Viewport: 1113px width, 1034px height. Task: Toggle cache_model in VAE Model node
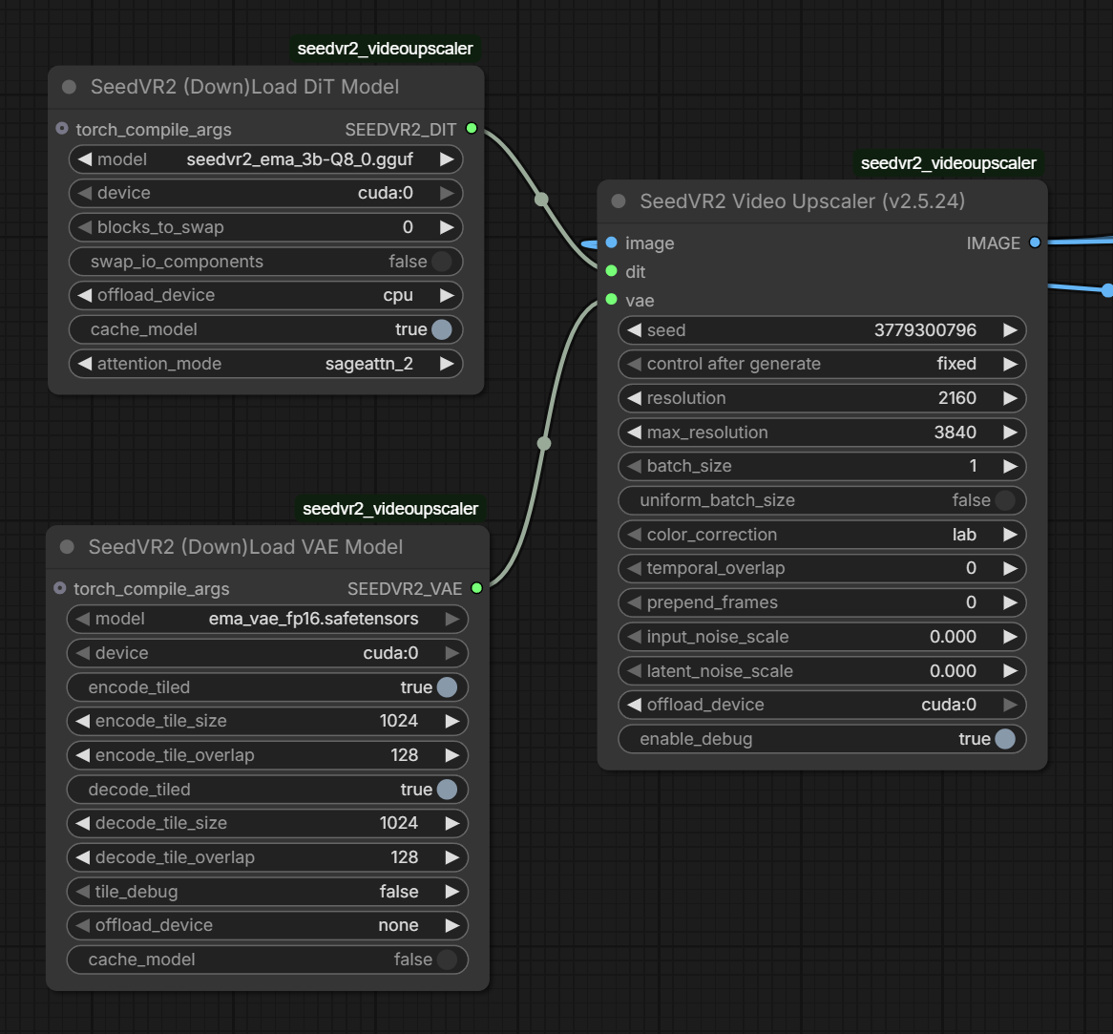[267, 960]
